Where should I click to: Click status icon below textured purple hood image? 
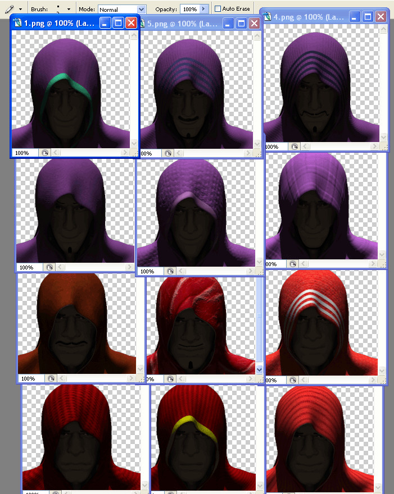click(170, 271)
